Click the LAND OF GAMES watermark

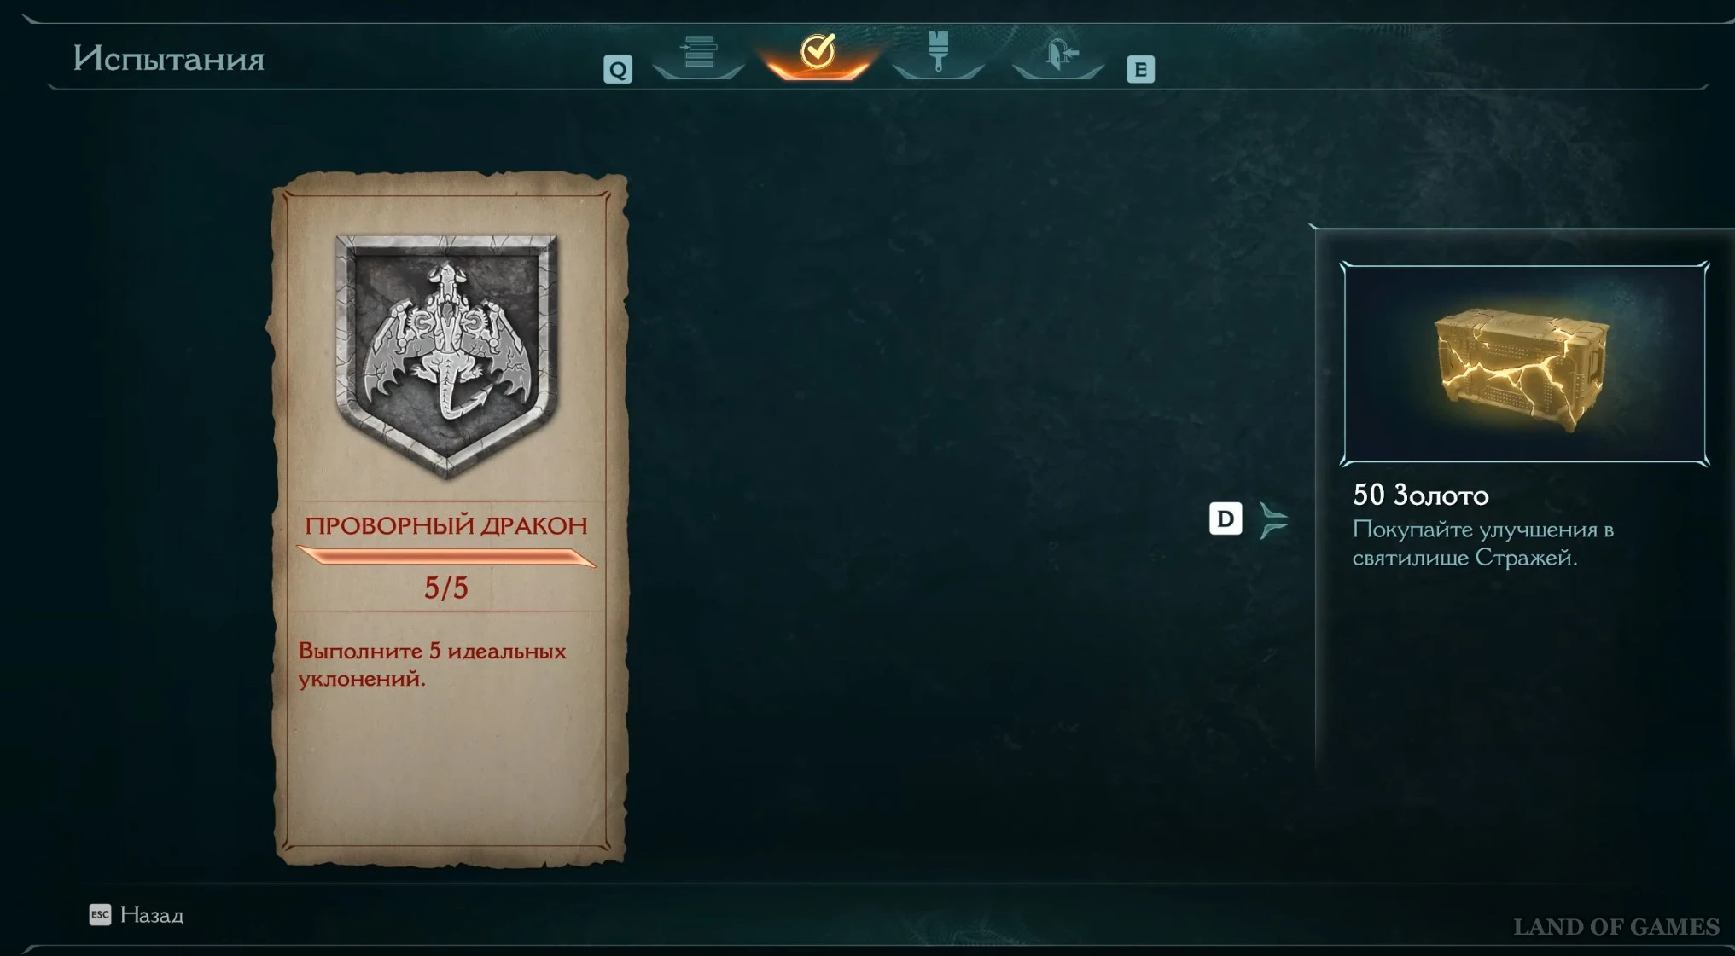[x=1616, y=927]
